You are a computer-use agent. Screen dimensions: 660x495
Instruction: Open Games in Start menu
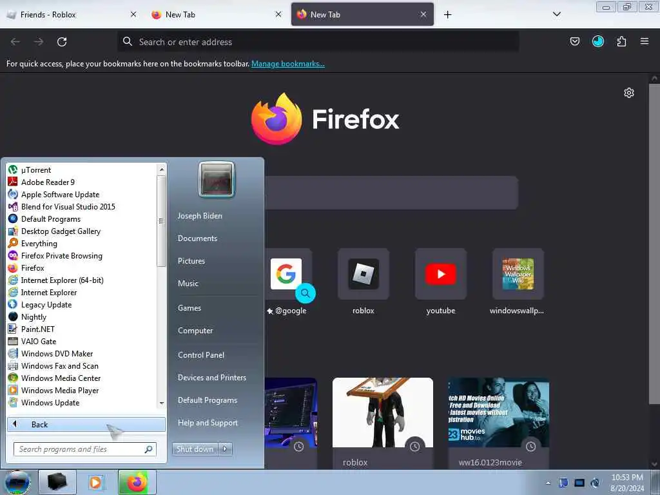click(189, 308)
